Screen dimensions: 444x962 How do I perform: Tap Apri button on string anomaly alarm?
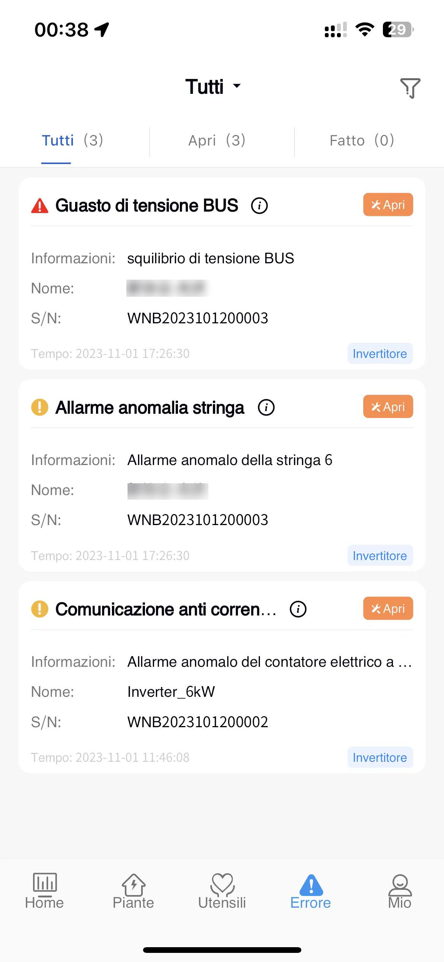(388, 407)
